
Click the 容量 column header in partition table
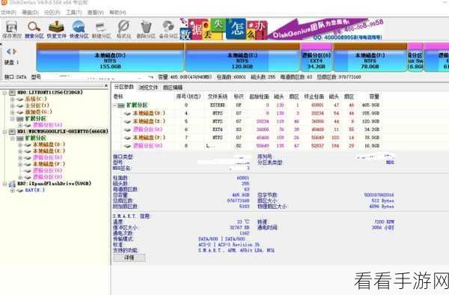click(x=374, y=97)
